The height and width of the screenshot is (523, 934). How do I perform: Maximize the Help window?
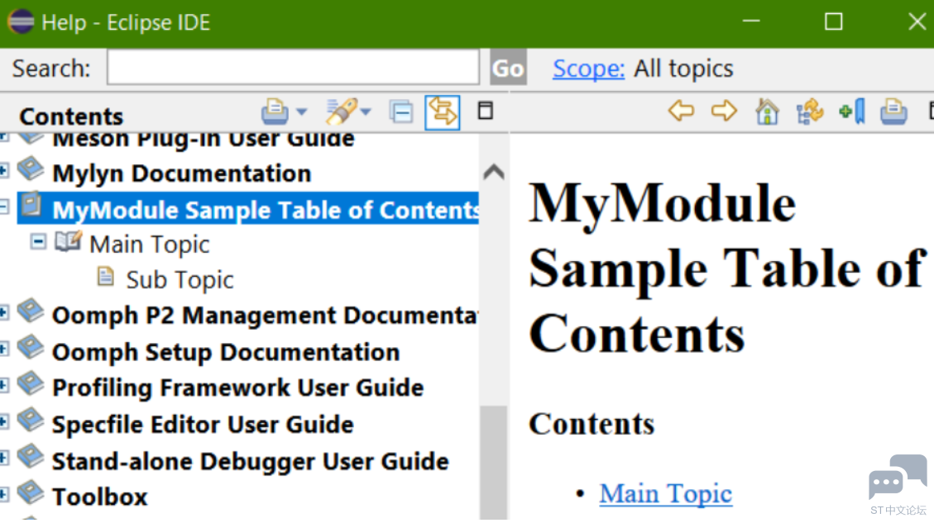(x=833, y=22)
